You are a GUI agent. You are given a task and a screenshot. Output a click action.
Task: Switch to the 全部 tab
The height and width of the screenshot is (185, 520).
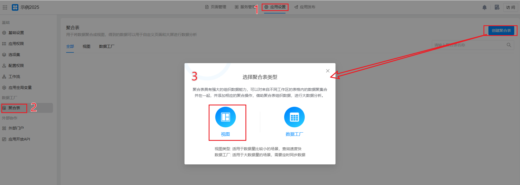[70, 46]
